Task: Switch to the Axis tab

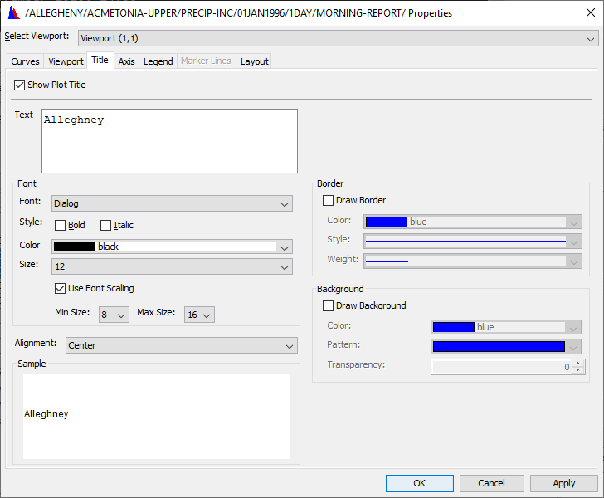Action: click(x=126, y=61)
